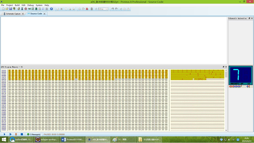Screen dimensions: 254x143
Task: Click the Paste clipboard icon
Action: coord(128,9)
